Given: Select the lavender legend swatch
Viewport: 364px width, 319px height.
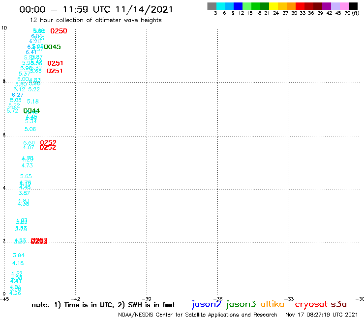Looking at the screenshot, I should coord(335,6).
